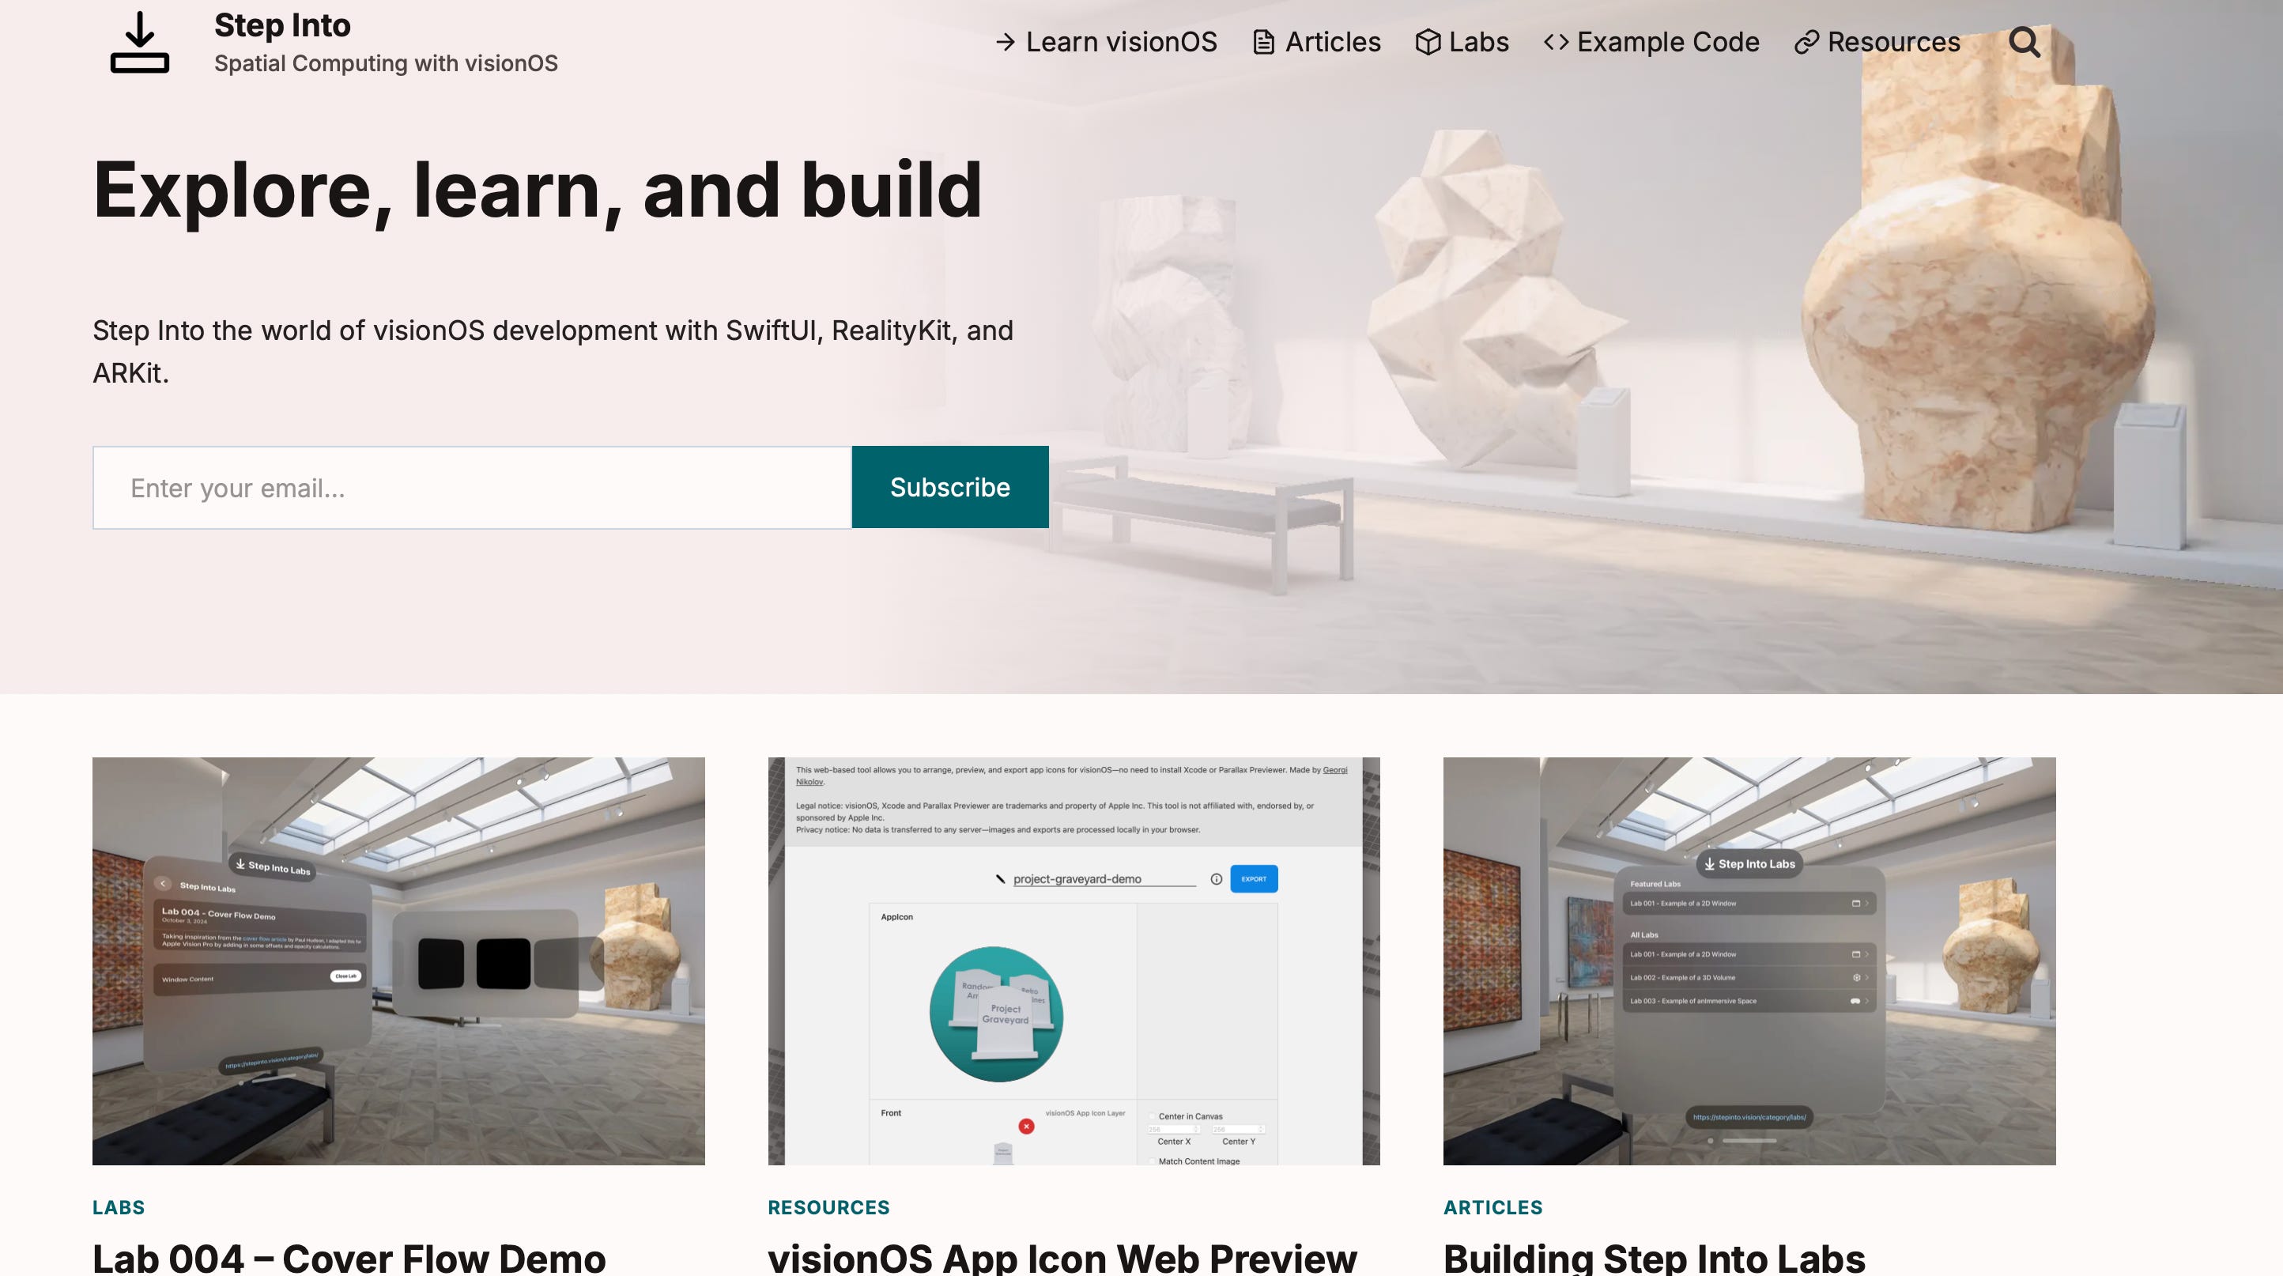Click the Step Into site title

pos(282,25)
